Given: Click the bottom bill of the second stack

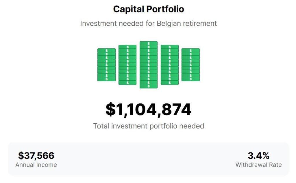Looking at the screenshot, I should point(127,83).
